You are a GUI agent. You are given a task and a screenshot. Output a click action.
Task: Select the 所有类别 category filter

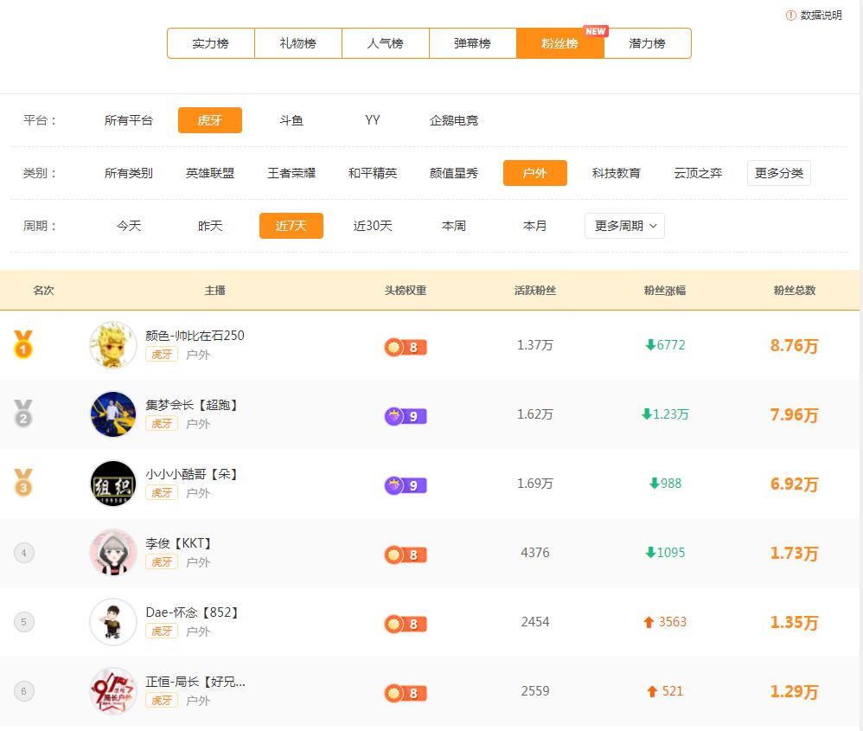[x=128, y=173]
